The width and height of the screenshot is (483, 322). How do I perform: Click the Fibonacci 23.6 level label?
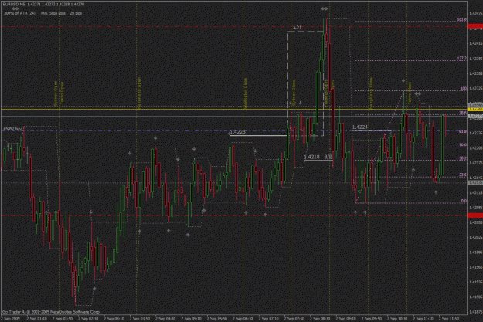pyautogui.click(x=463, y=175)
